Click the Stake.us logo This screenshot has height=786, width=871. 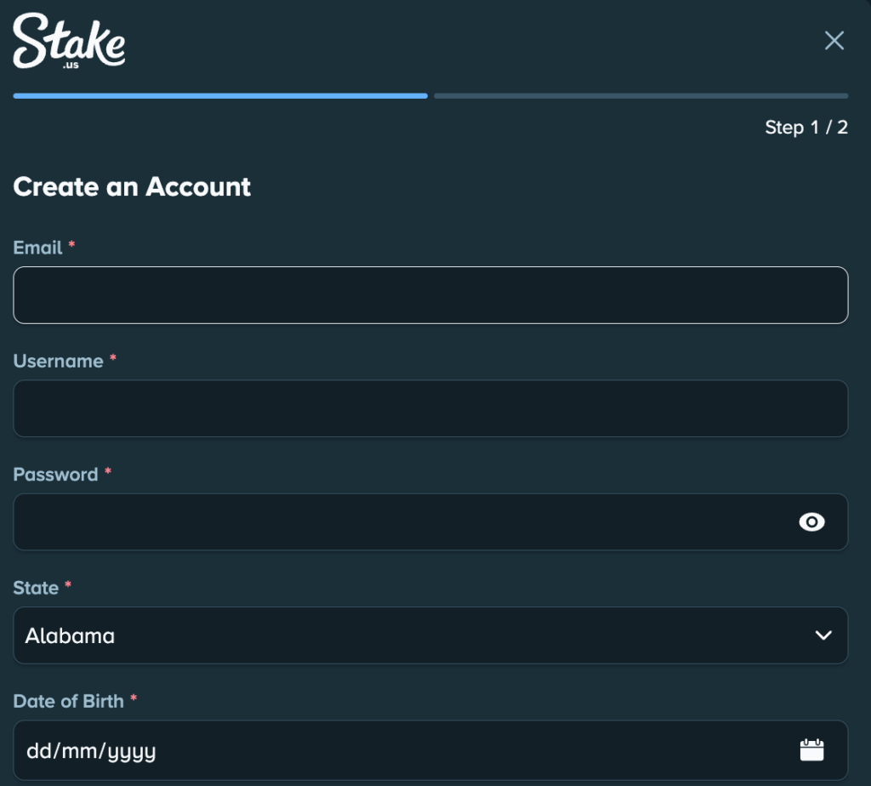coord(68,43)
